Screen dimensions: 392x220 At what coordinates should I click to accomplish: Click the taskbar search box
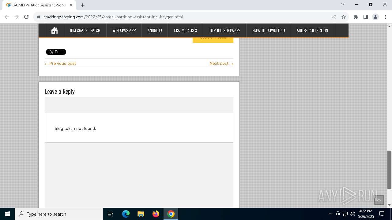[x=59, y=214]
